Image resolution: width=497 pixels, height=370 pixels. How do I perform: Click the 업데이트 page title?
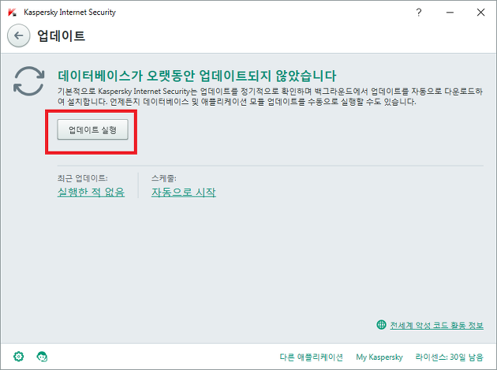62,36
